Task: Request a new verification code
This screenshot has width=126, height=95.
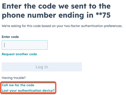Action: pyautogui.click(x=19, y=54)
